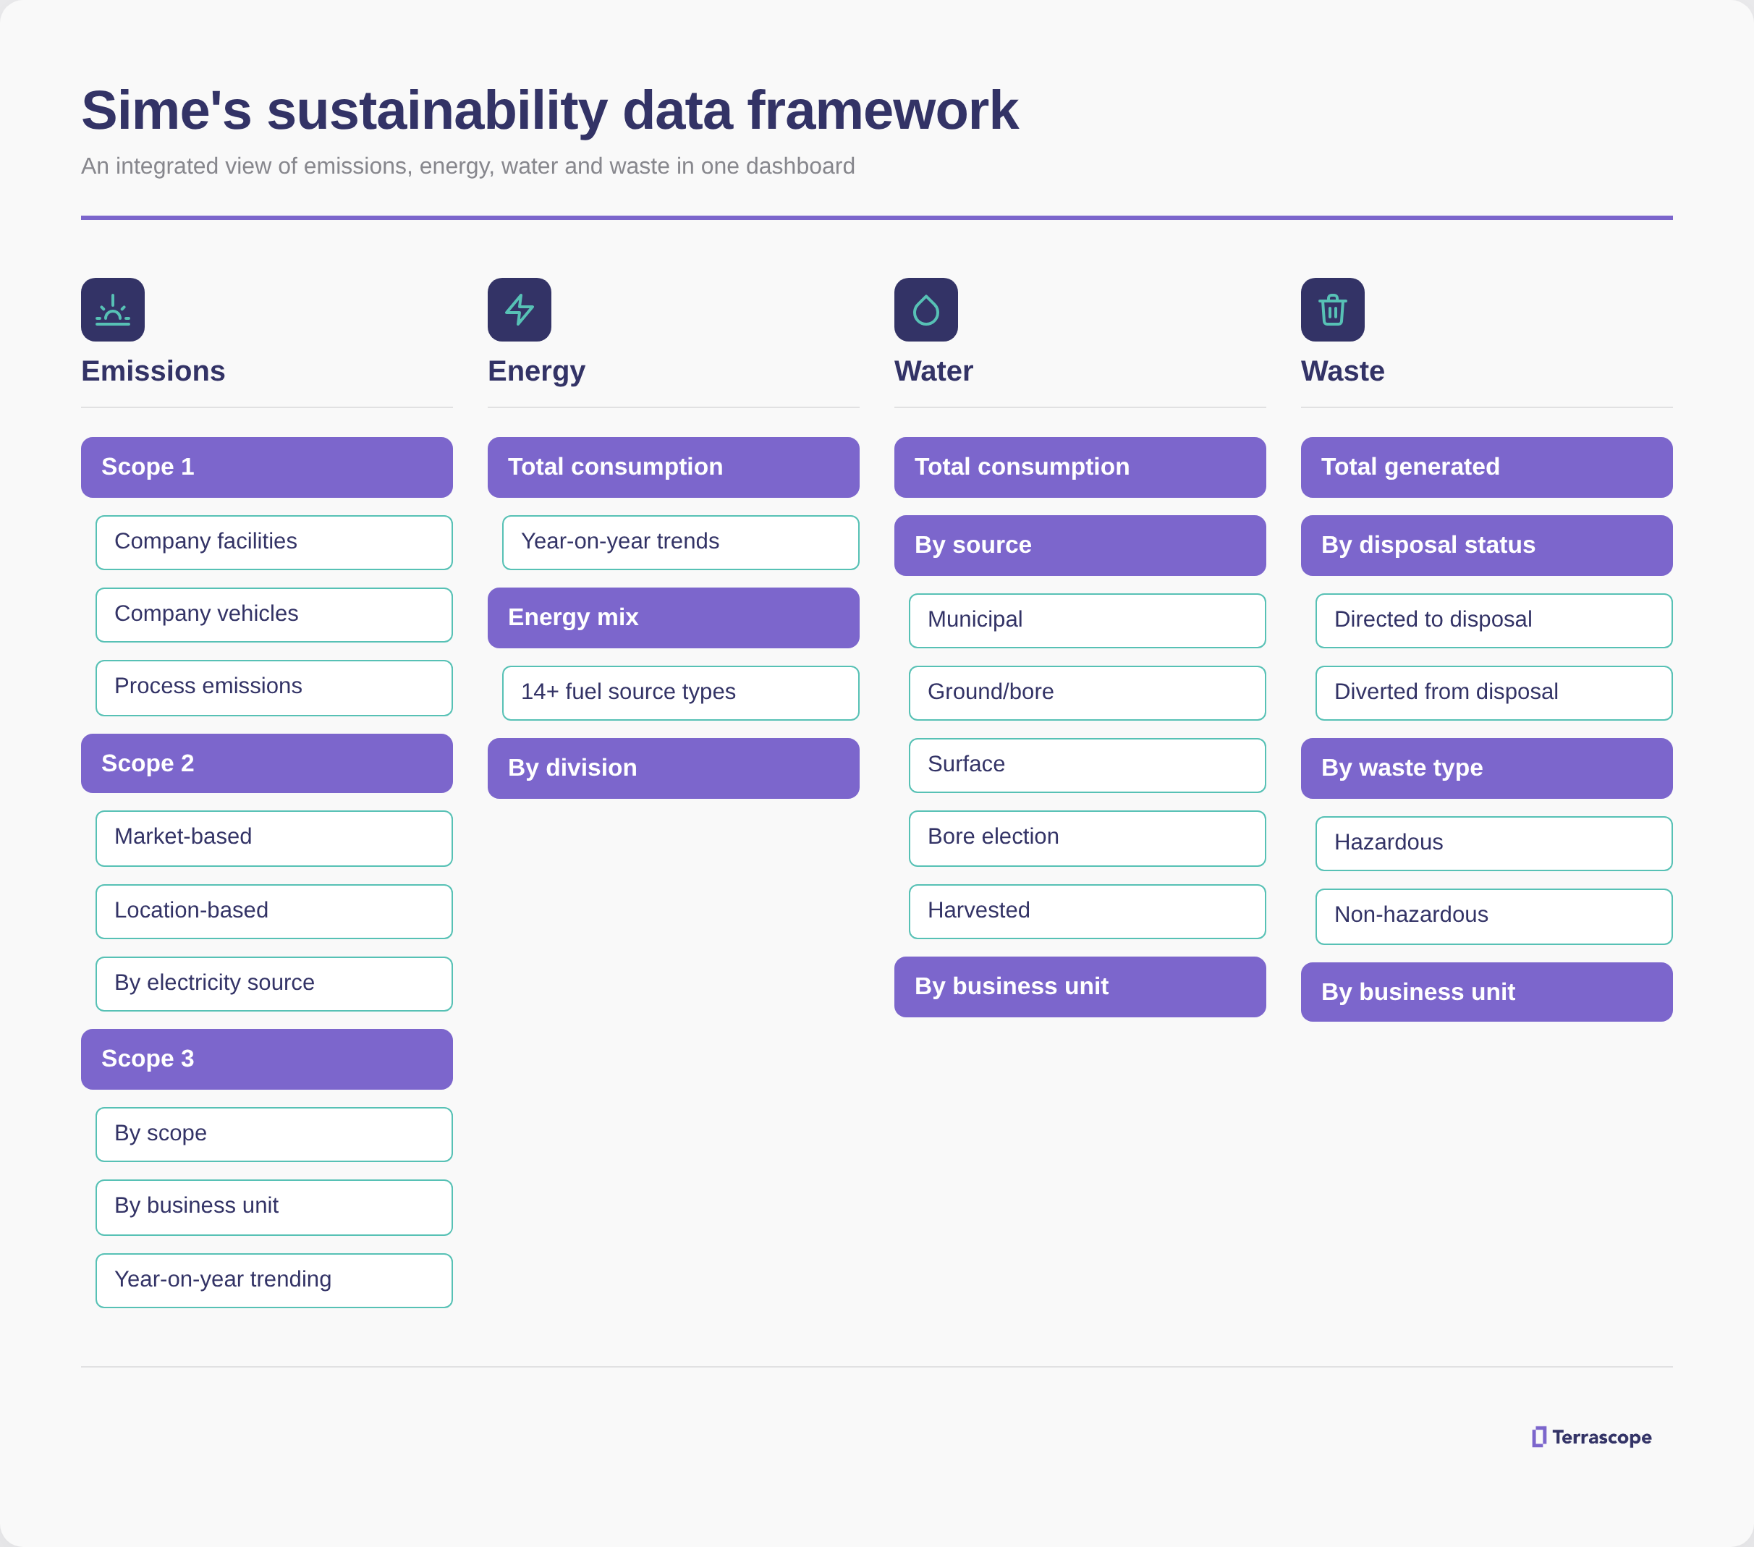Click the Harvested item
Viewport: 1754px width, 1547px height.
[1086, 911]
